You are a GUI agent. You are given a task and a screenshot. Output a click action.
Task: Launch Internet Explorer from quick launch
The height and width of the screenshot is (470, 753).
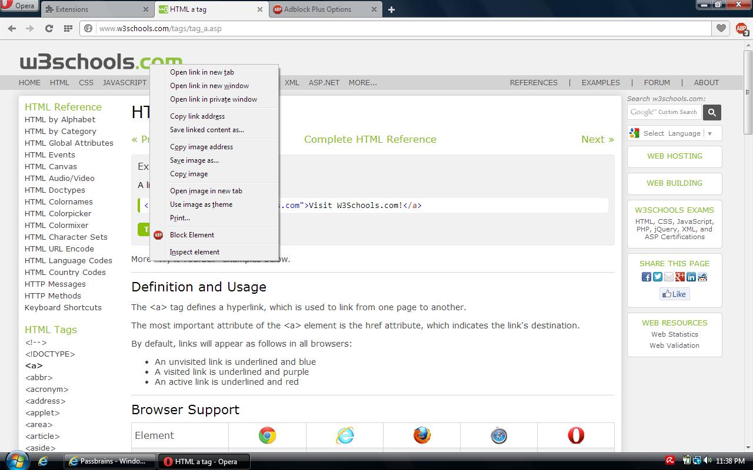(43, 461)
